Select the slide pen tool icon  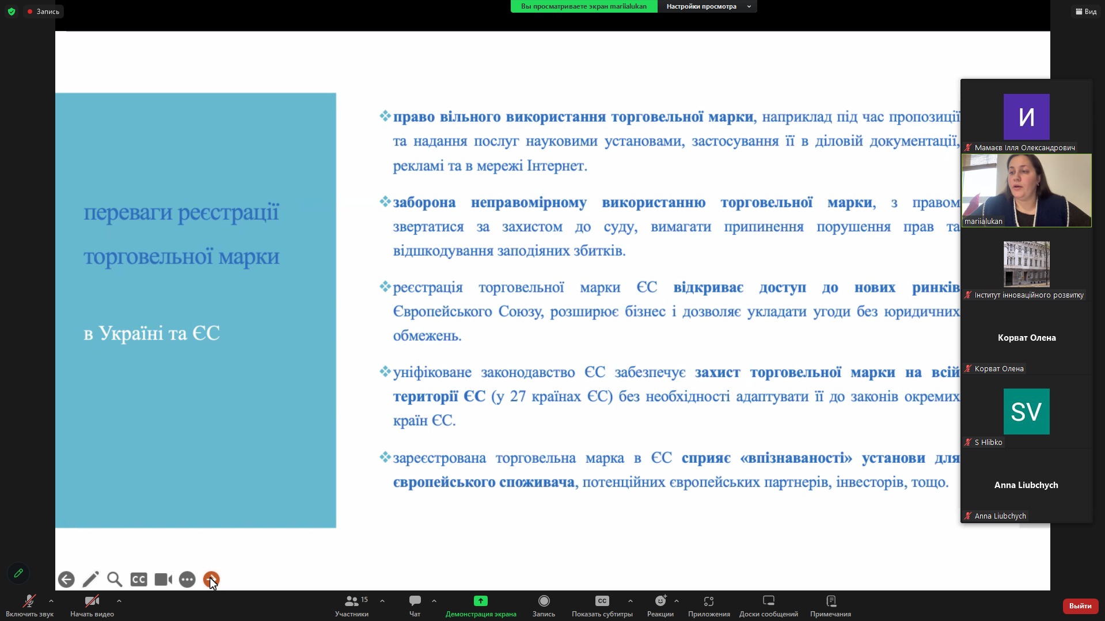pyautogui.click(x=90, y=579)
